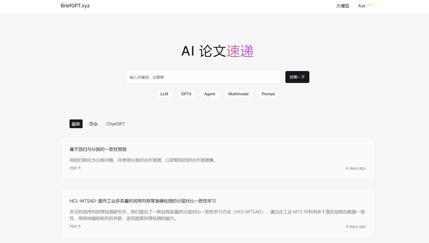Click the AI 论文速递 main heading
Viewport: 429px width, 243px height.
click(x=217, y=51)
